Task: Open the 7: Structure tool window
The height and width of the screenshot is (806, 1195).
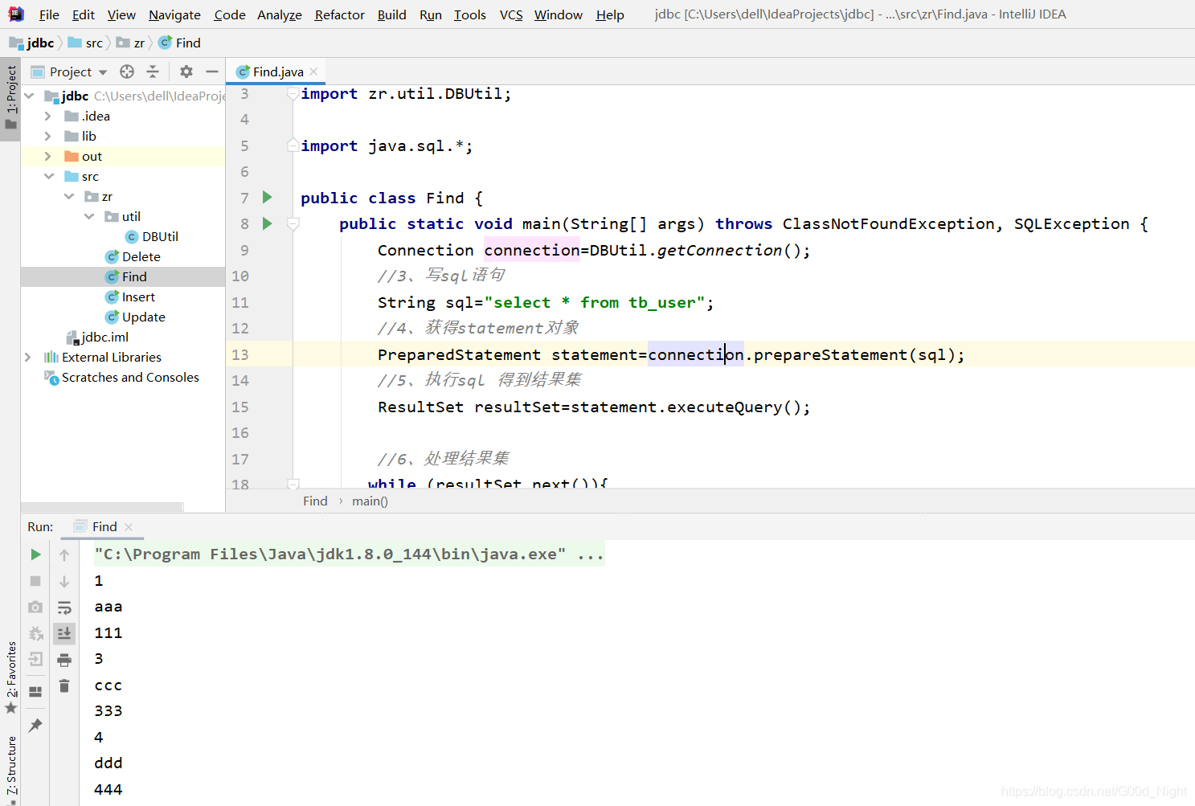Action: [10, 770]
